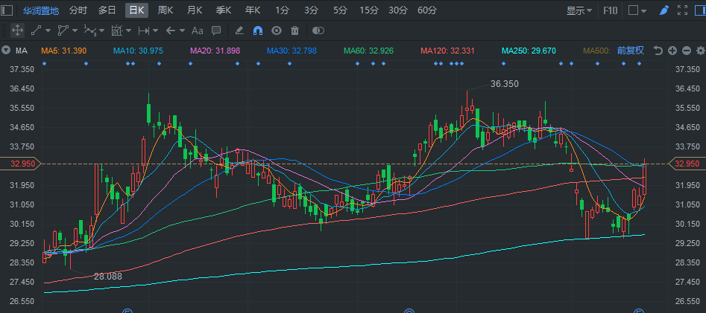The height and width of the screenshot is (313, 706).
Task: Select the line segment drawing tool
Action: 36,30
